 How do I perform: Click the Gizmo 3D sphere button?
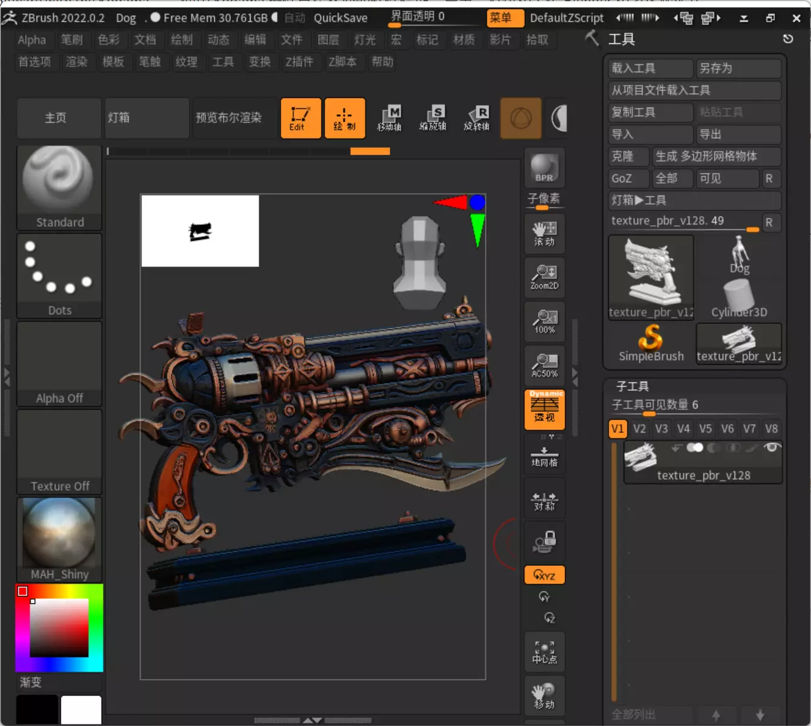coord(521,118)
